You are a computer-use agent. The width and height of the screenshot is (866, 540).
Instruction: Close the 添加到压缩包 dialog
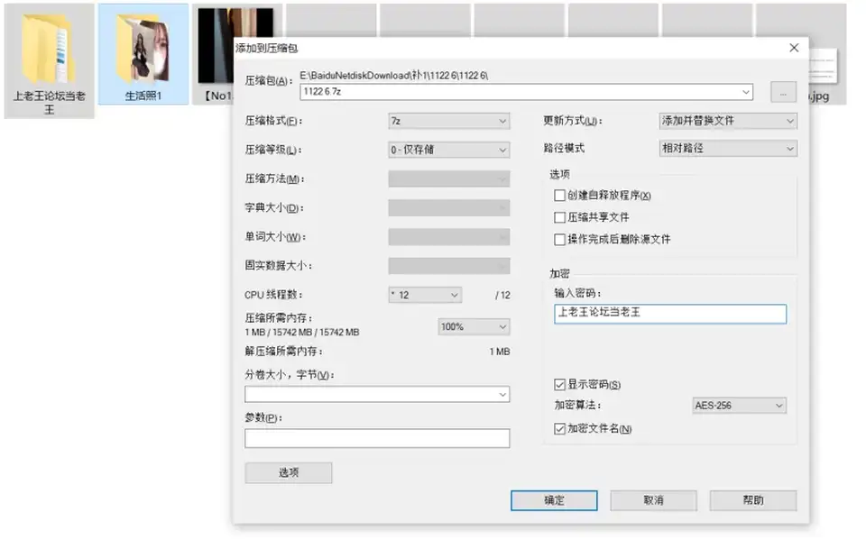tap(794, 48)
